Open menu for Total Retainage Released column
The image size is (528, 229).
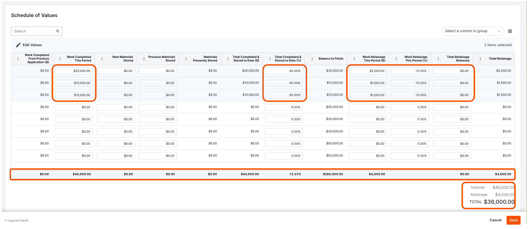click(x=438, y=59)
